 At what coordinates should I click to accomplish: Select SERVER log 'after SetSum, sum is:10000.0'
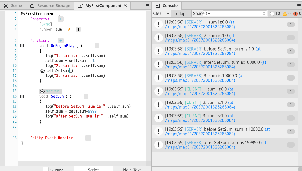[x=225, y=65]
